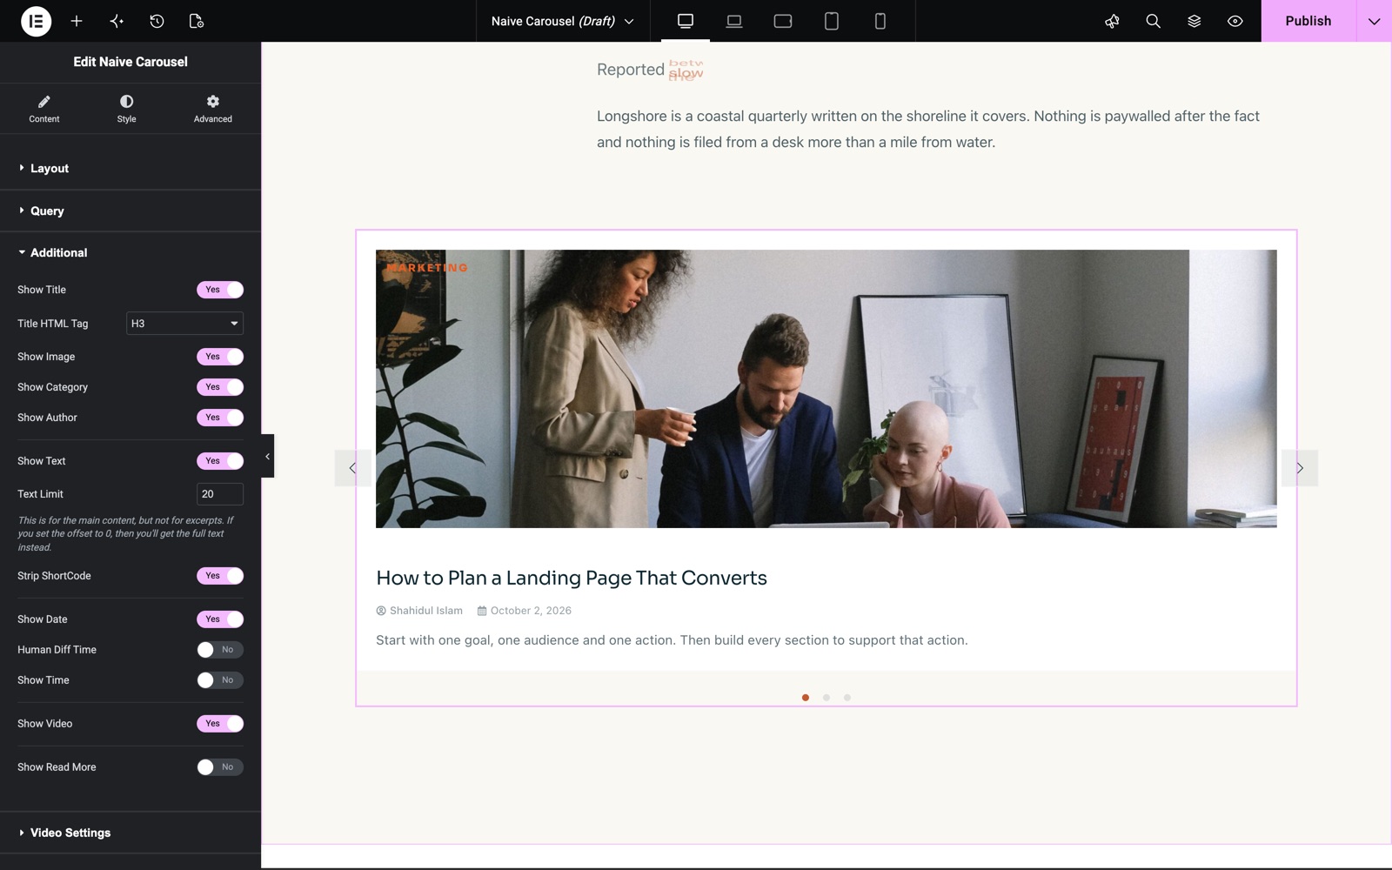The image size is (1392, 870).
Task: Go to previous carousel slide arrow
Action: coord(352,468)
